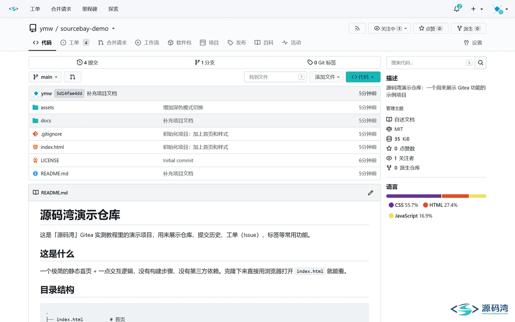Click the 派生 fork button
The image size is (515, 322).
click(x=469, y=28)
